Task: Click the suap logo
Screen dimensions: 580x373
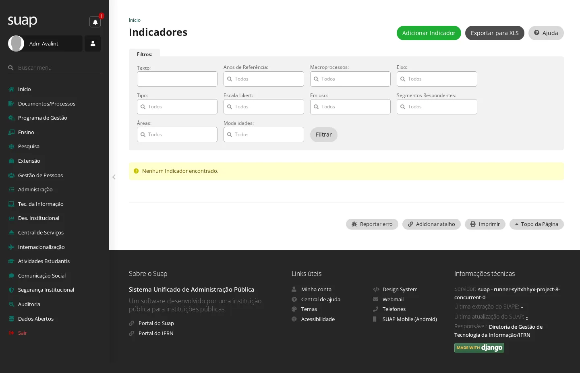Action: 23,21
